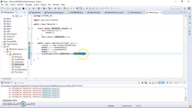Toggle Link with Editor in Package Explorer
192x108 pixels.
pyautogui.click(x=17, y=16)
